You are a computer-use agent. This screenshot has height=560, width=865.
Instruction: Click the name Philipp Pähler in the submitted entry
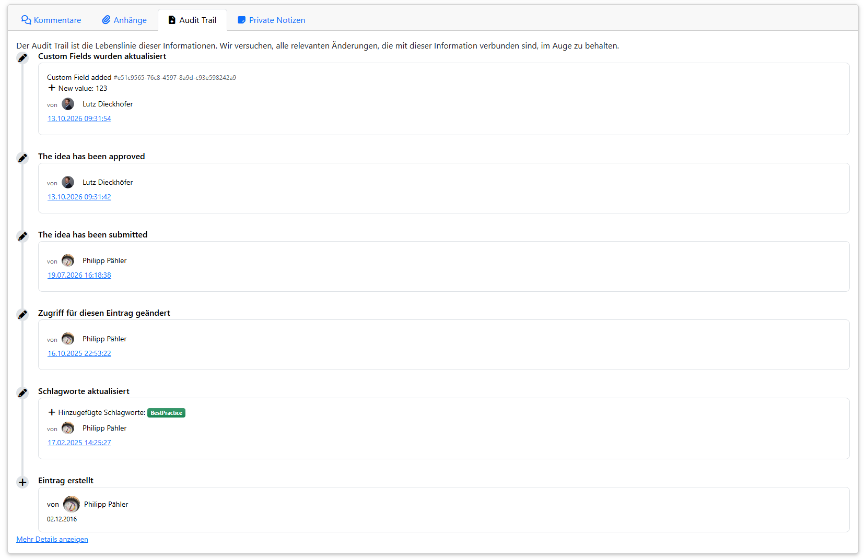[104, 260]
